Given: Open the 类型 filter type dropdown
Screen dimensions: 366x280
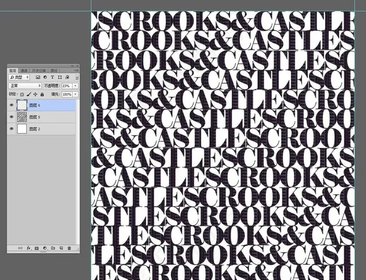Looking at the screenshot, I should (19, 77).
